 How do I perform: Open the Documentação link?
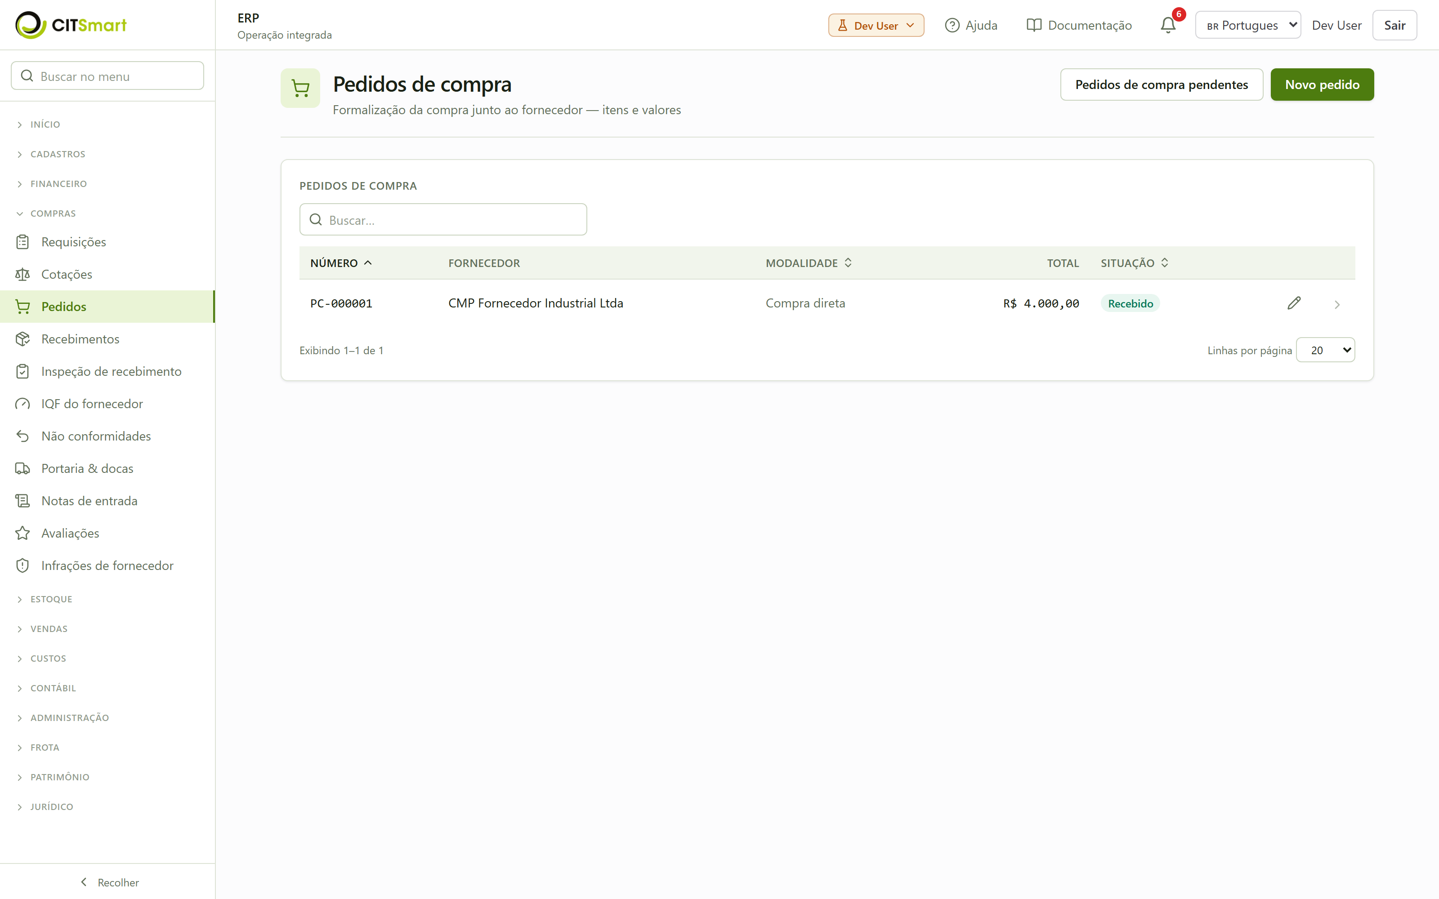tap(1079, 25)
